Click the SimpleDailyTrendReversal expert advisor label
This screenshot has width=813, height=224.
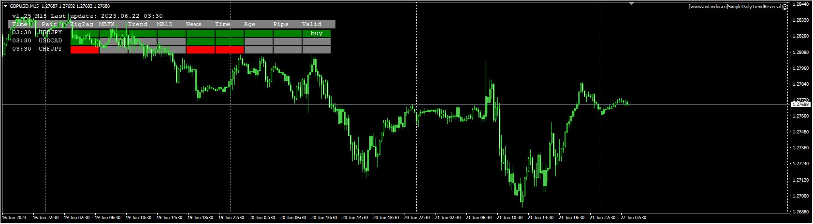click(x=735, y=7)
